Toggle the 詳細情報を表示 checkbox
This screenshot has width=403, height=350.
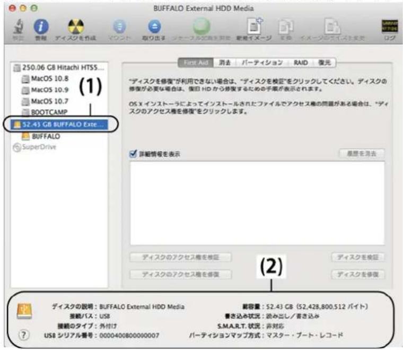coord(133,154)
